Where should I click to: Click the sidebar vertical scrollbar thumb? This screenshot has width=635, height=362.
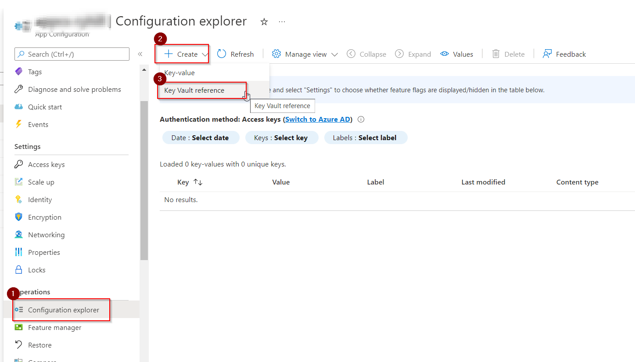point(144,180)
